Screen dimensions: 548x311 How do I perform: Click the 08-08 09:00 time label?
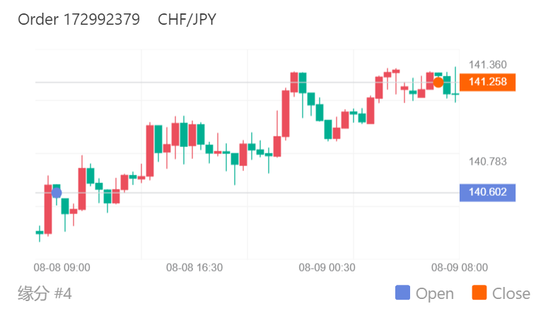[62, 268]
